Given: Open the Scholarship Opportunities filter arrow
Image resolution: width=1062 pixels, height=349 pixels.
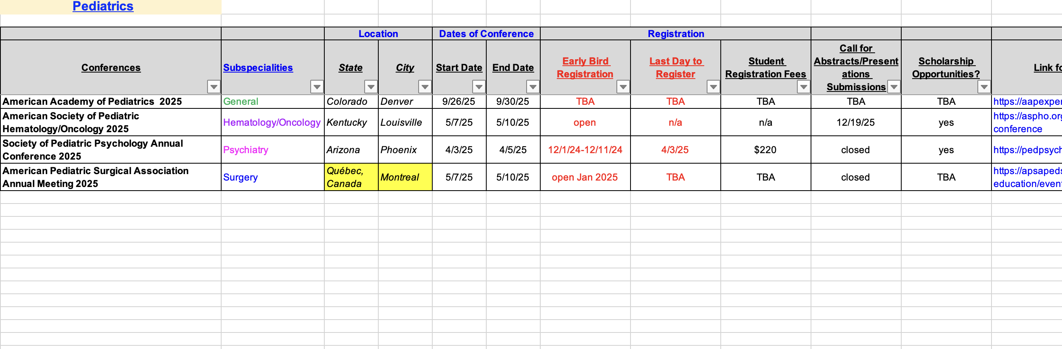Looking at the screenshot, I should pyautogui.click(x=984, y=87).
